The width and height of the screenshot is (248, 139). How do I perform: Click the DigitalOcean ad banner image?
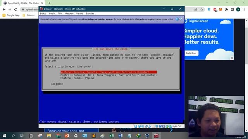click(x=209, y=39)
